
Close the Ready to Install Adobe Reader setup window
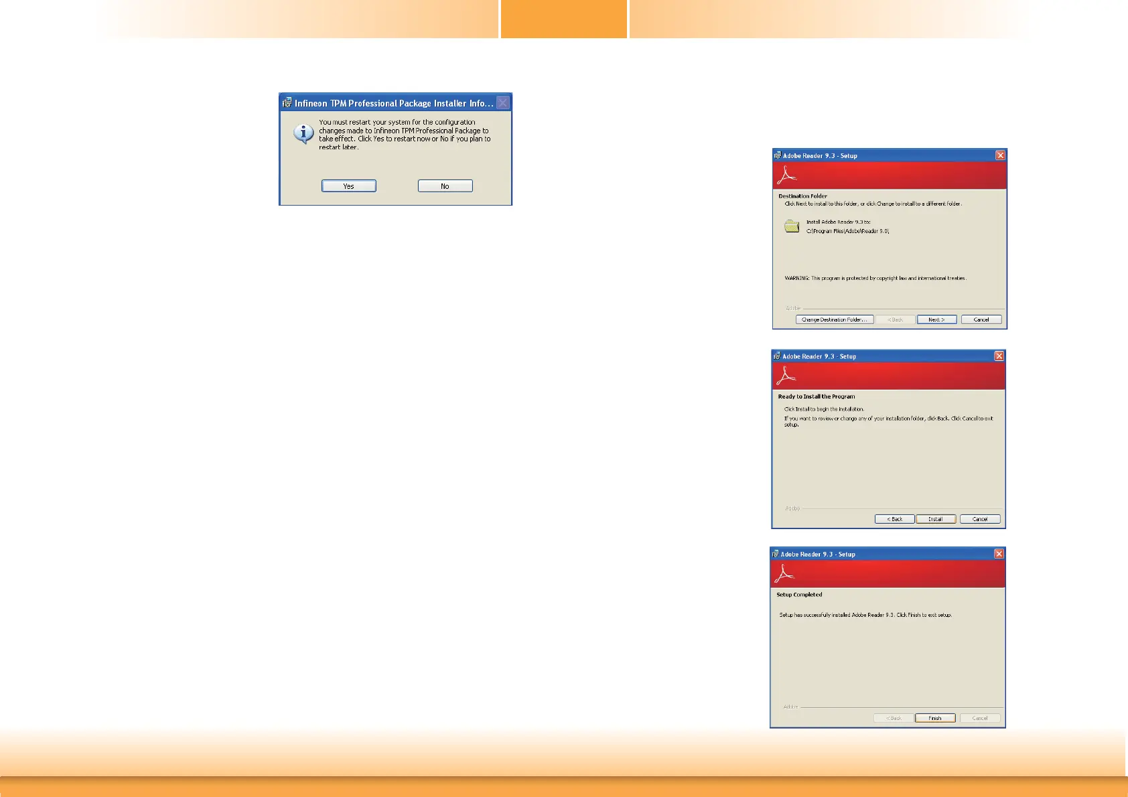(x=999, y=356)
